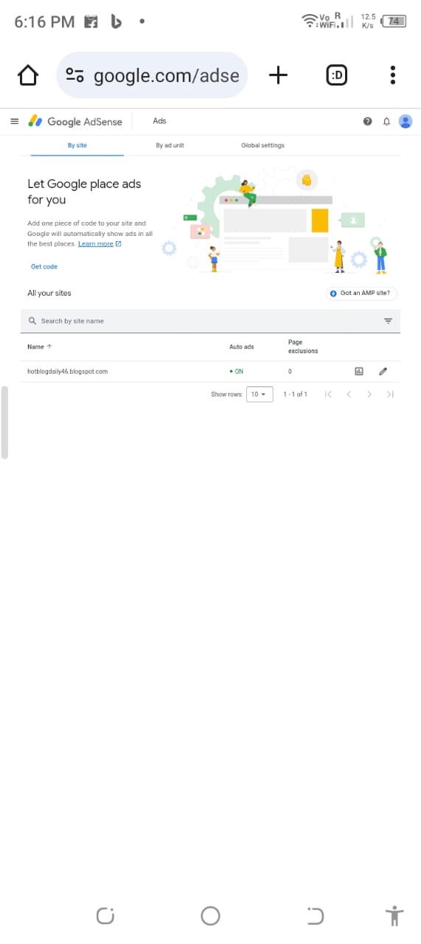Switch to the By ad unit tab
This screenshot has width=421, height=944.
pos(170,145)
